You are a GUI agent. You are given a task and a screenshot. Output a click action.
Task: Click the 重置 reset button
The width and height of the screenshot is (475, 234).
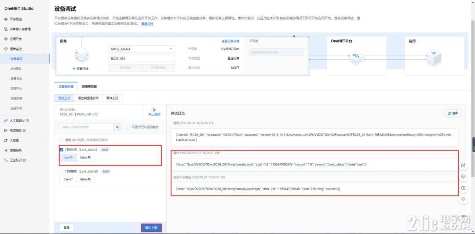coord(66,228)
